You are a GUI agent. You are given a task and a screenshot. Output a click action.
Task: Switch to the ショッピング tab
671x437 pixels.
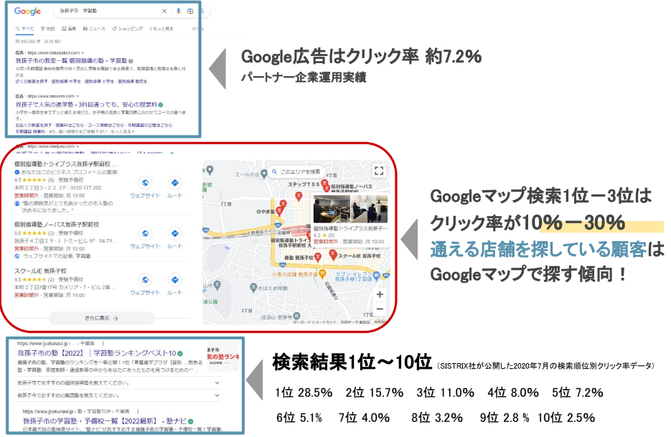128,29
